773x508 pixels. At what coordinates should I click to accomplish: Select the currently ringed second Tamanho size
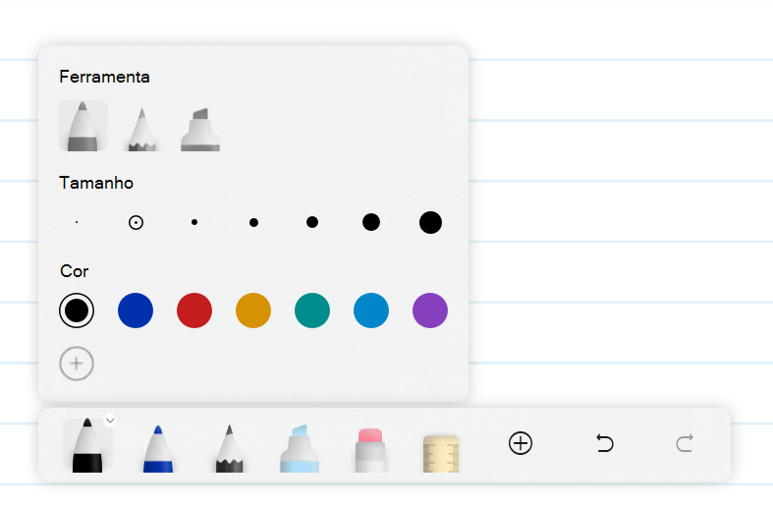(x=136, y=222)
